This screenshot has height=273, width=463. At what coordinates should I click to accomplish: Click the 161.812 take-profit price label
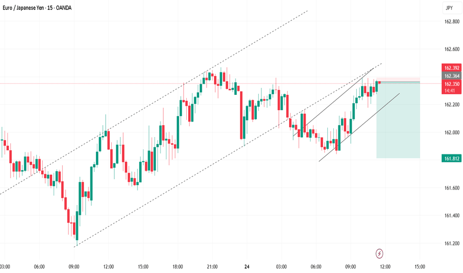(x=452, y=158)
